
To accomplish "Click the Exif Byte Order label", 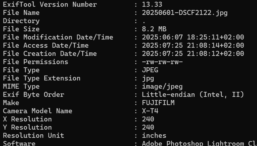I will coord(33,95).
